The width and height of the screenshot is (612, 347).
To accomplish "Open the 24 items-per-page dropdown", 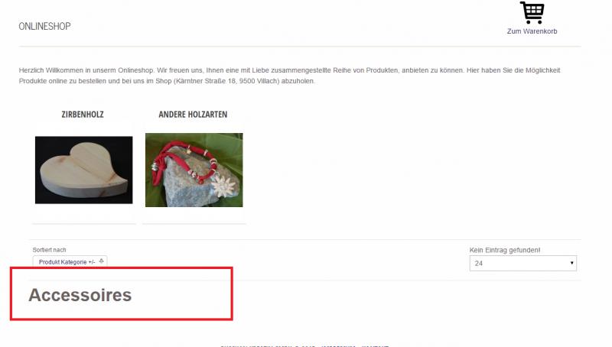I will (523, 263).
